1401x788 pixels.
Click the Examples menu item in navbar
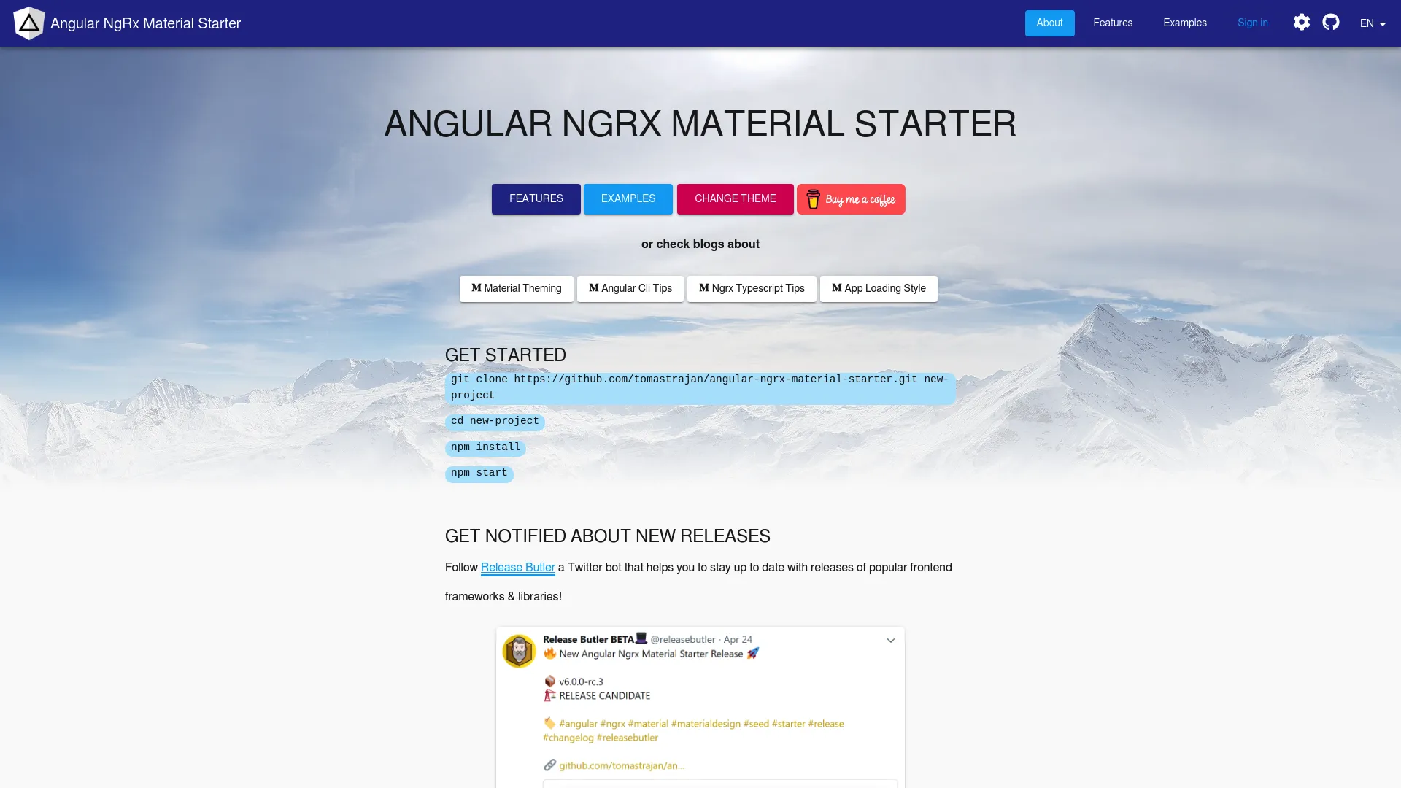(1184, 23)
